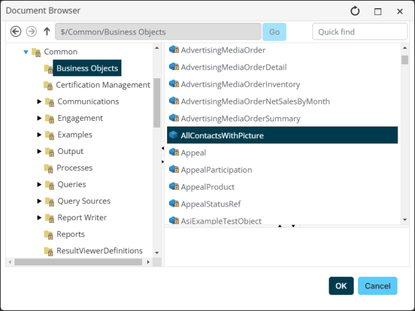Click the AdvertisingMediaOrder object icon

point(174,49)
